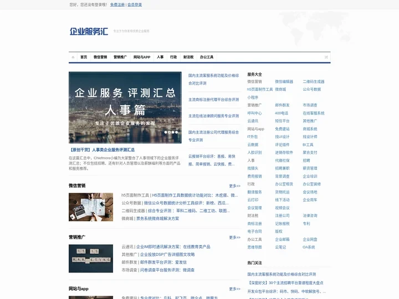The height and width of the screenshot is (299, 399).
Task: Click 电子合同 in 服务大全
Action: click(x=254, y=231)
